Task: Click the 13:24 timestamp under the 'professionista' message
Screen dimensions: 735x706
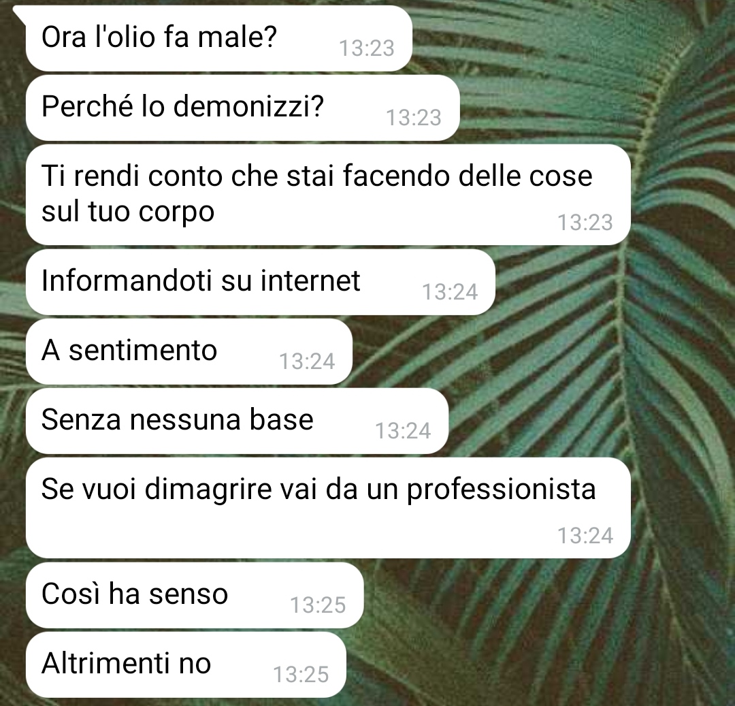Action: click(x=585, y=535)
